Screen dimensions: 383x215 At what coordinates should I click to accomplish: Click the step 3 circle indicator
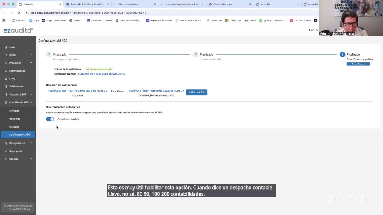342,54
